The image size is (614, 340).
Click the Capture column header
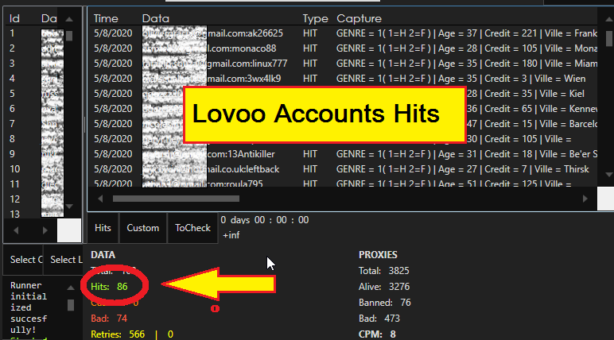click(x=359, y=18)
